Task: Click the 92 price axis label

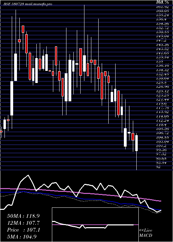Action: (x=159, y=167)
